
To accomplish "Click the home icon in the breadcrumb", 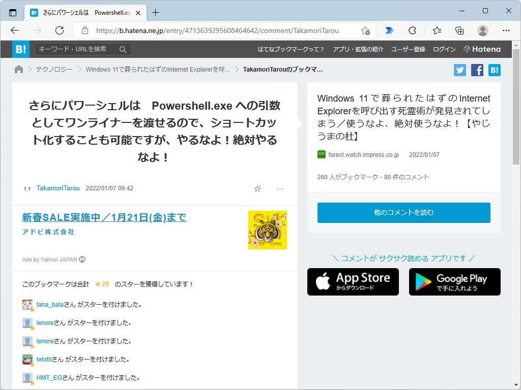I will [19, 69].
